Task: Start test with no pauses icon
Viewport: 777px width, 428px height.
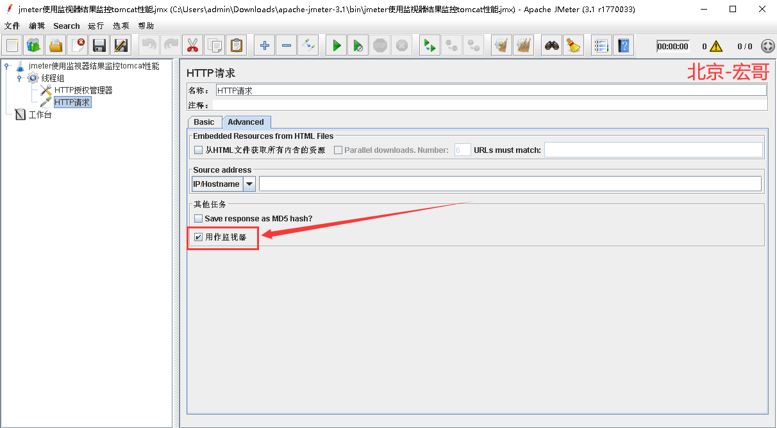Action: point(358,45)
